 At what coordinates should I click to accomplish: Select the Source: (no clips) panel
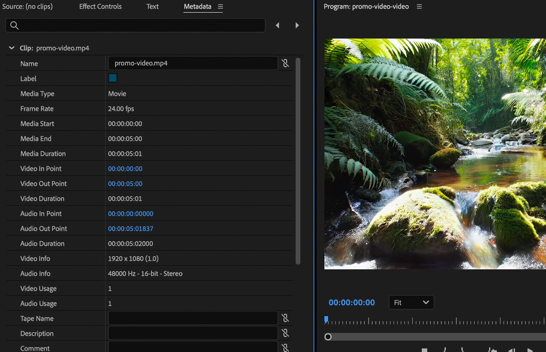point(28,6)
